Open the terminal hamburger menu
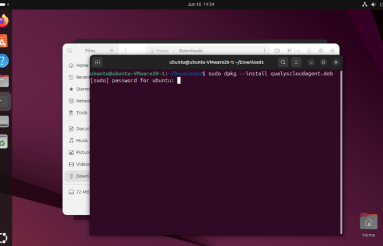 click(x=296, y=62)
